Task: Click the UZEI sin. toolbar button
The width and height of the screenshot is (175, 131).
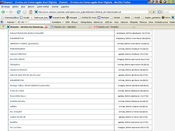Action: pyautogui.click(x=108, y=22)
